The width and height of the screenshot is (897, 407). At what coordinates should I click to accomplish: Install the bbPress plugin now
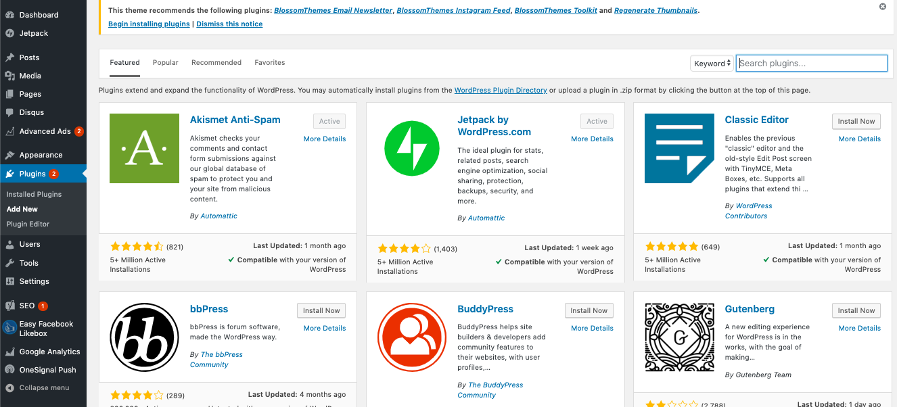coord(321,310)
